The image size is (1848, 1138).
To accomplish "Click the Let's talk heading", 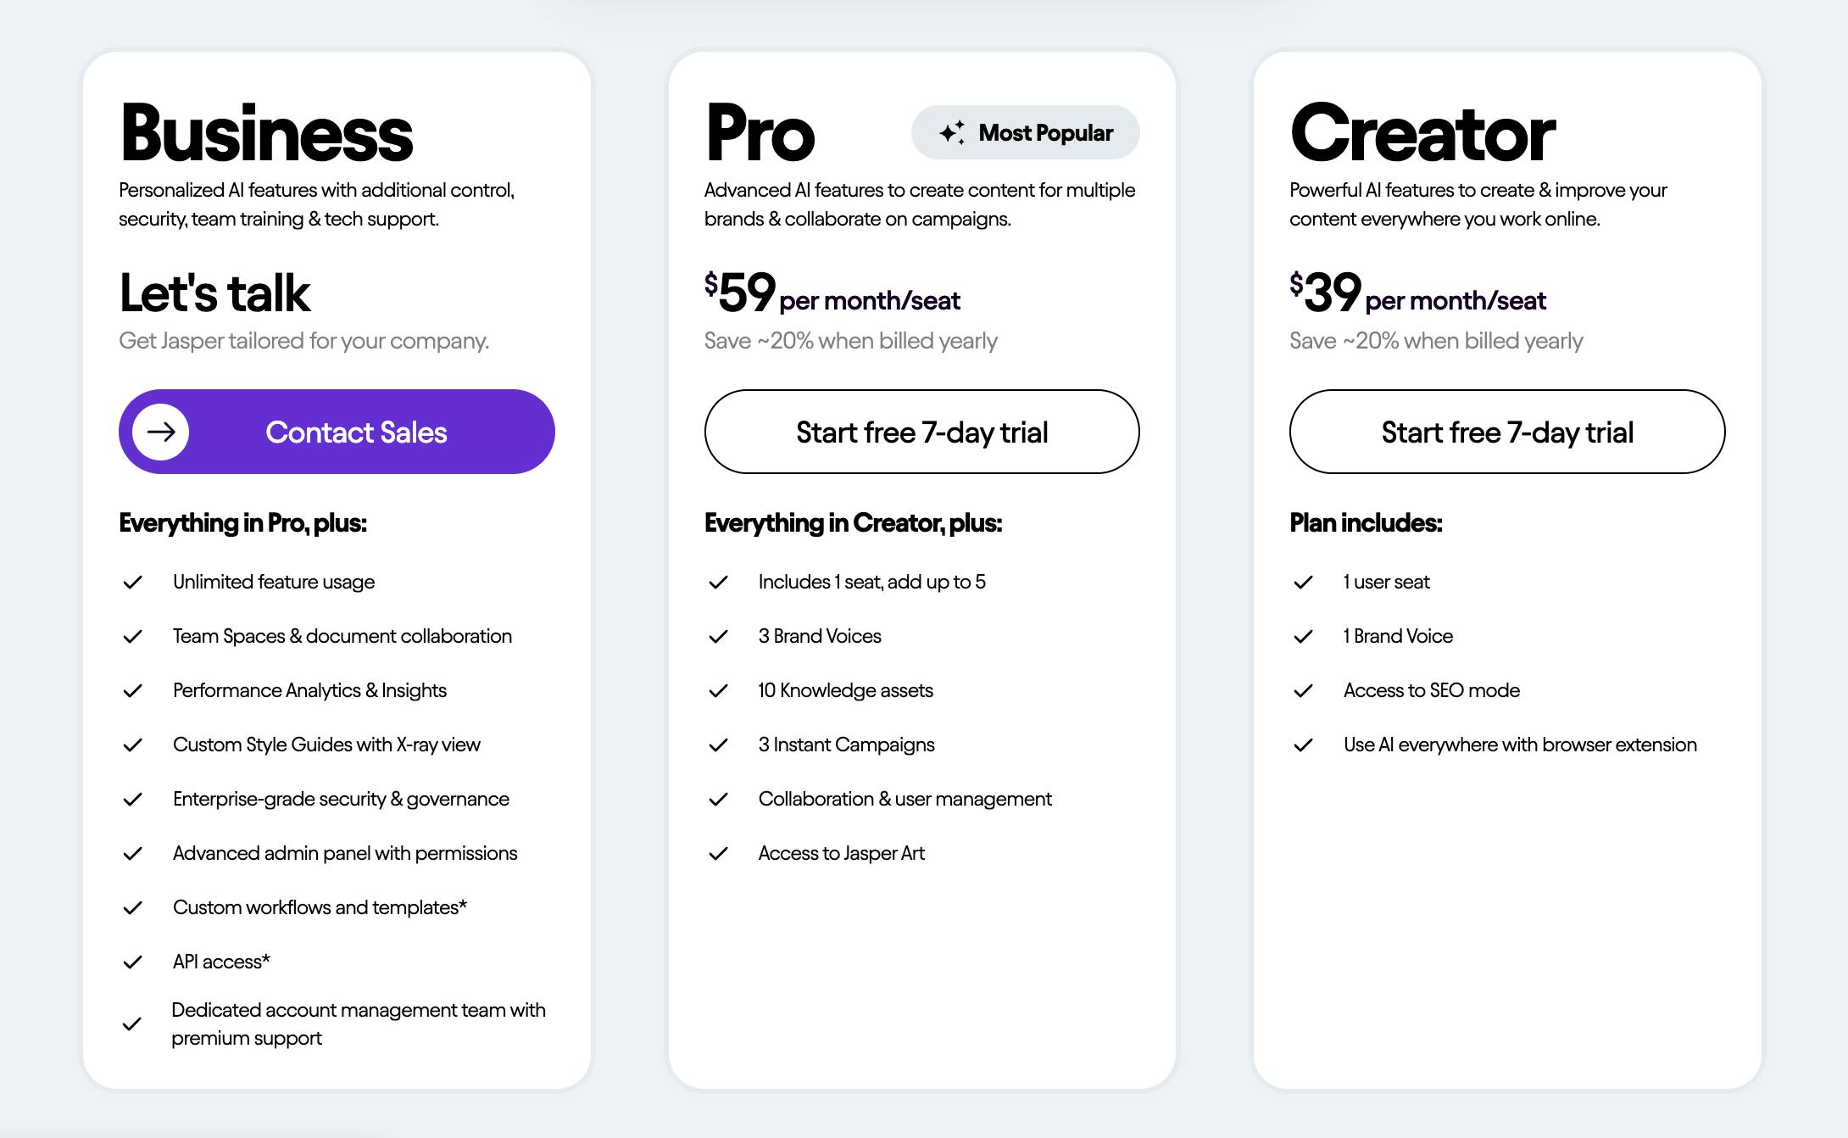I will 215,293.
